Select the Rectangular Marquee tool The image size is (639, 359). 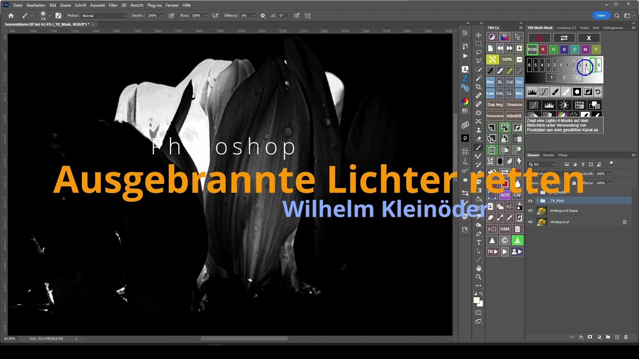478,43
